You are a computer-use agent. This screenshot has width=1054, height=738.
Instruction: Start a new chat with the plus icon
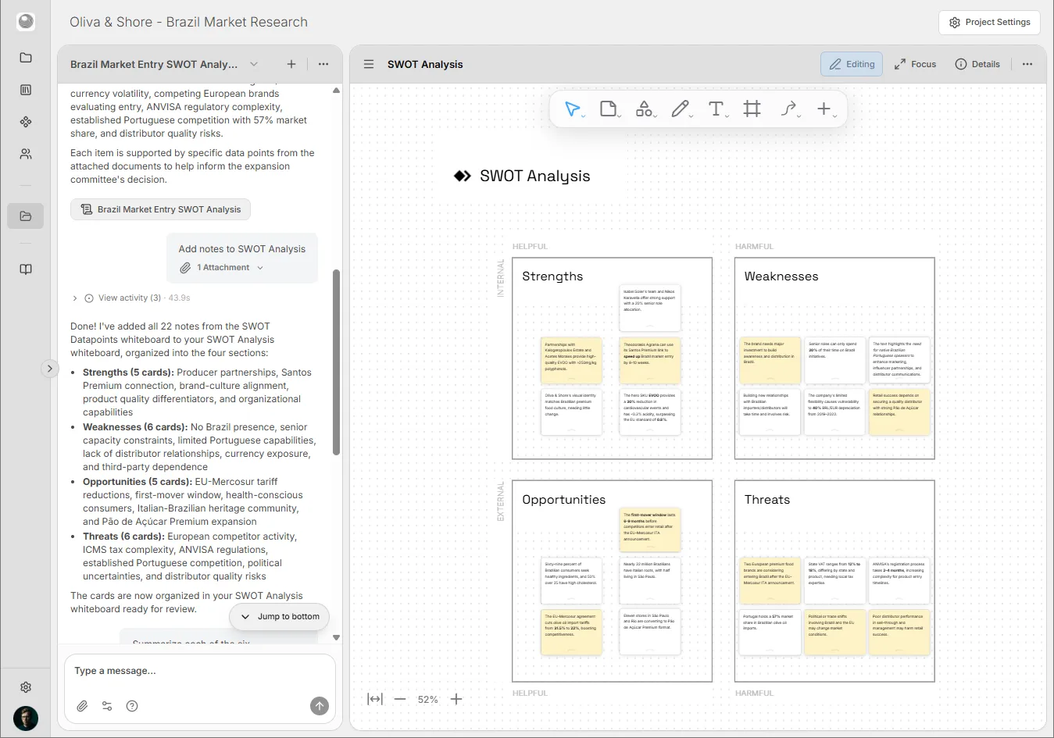(x=291, y=64)
